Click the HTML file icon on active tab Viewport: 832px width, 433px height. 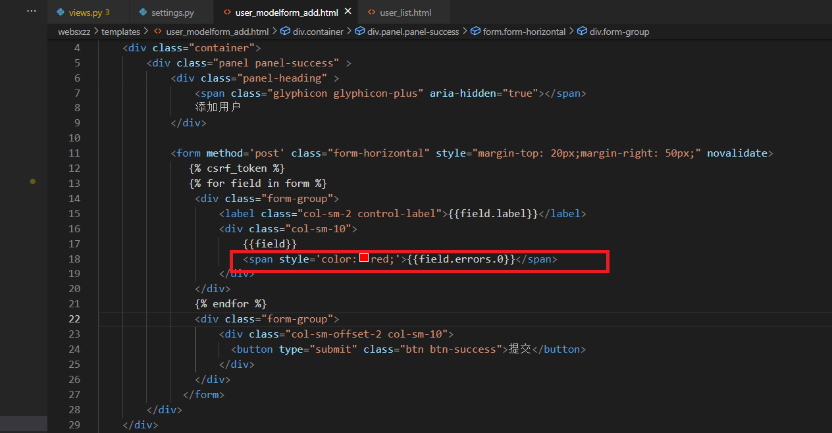(x=227, y=13)
